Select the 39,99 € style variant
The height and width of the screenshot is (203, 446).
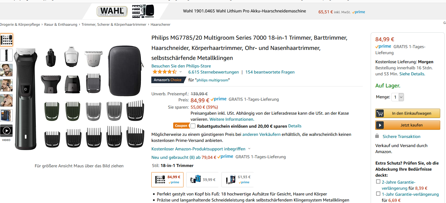coord(202,180)
